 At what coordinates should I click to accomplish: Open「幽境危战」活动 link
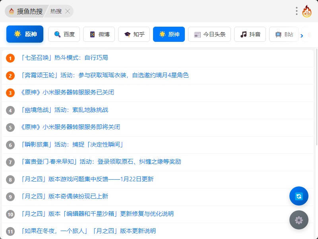pyautogui.click(x=64, y=110)
